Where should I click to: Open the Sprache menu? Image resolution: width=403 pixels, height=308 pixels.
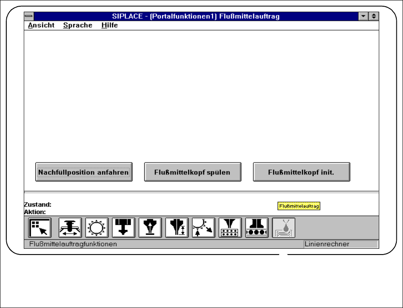point(78,25)
